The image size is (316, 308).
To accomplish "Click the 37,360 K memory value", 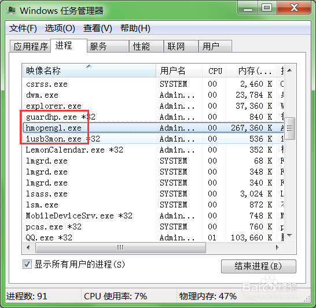I will [254, 106].
